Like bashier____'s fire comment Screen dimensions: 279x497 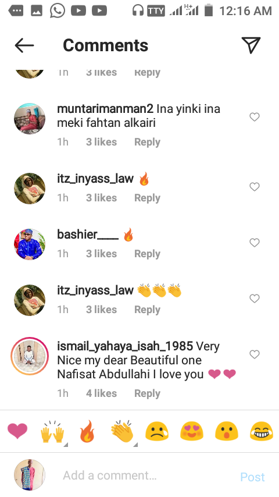[x=255, y=243]
